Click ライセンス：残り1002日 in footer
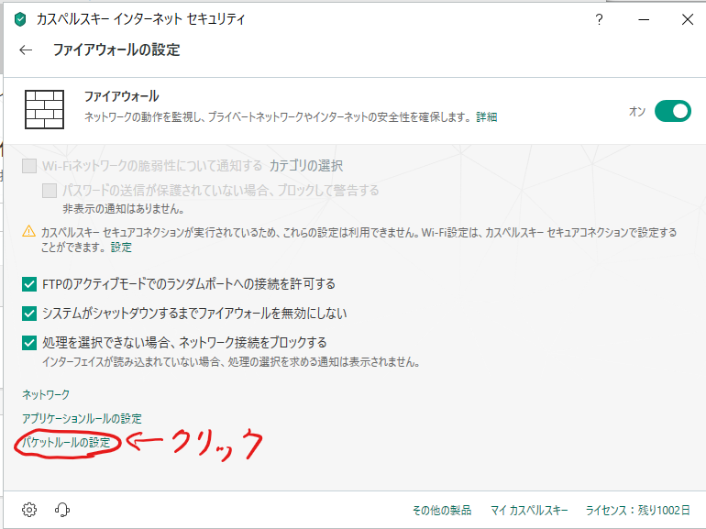 (637, 510)
